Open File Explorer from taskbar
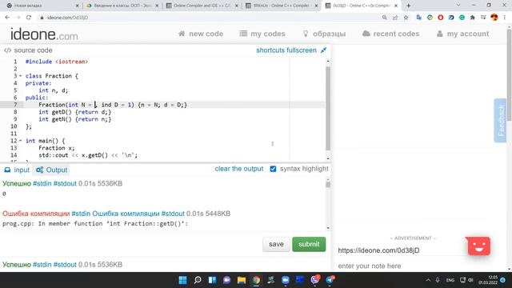This screenshot has width=512, height=288. (242, 280)
